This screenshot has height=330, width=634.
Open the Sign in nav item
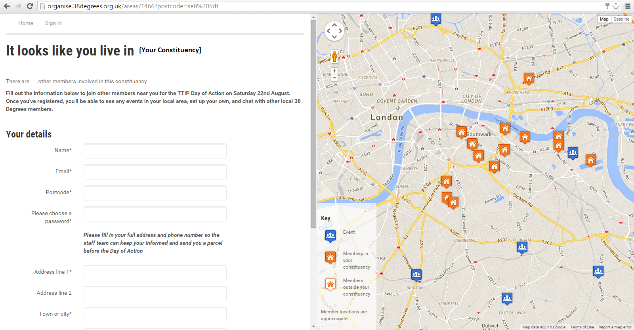53,23
